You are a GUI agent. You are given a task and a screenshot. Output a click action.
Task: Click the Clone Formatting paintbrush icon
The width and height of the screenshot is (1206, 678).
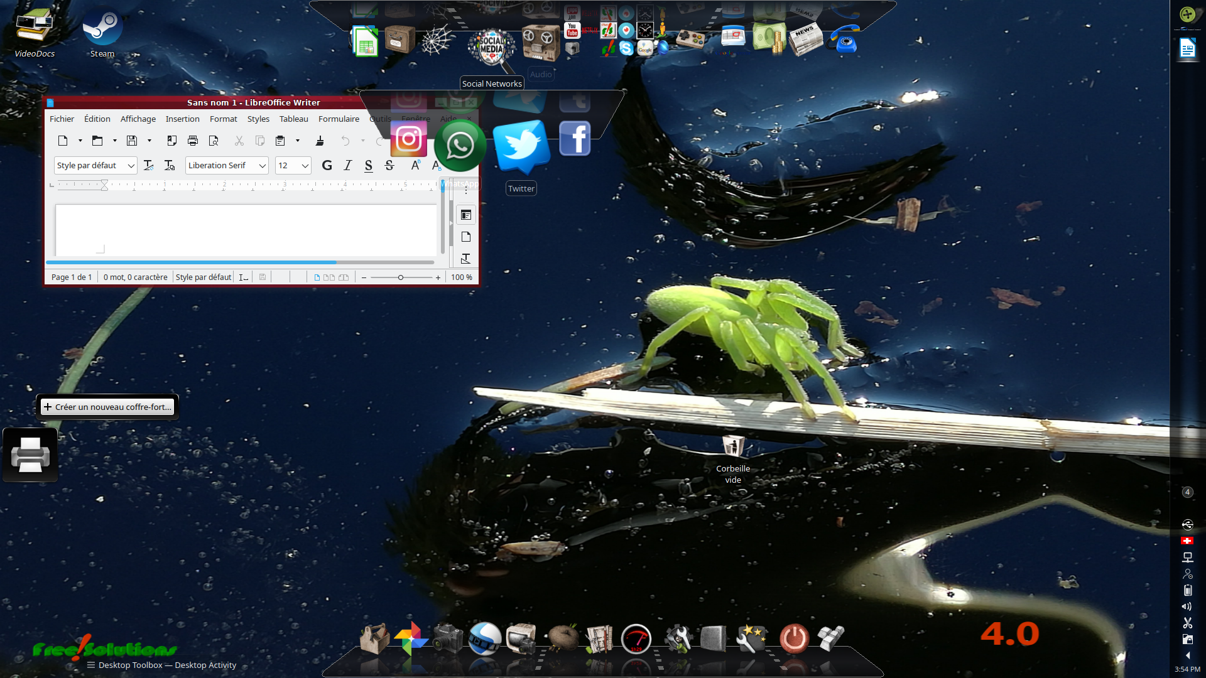tap(320, 141)
